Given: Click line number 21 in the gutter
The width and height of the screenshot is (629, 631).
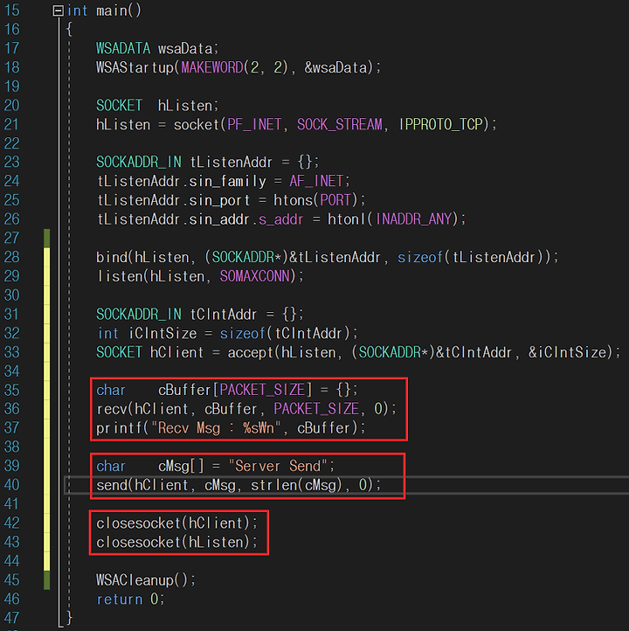Looking at the screenshot, I should 11,124.
